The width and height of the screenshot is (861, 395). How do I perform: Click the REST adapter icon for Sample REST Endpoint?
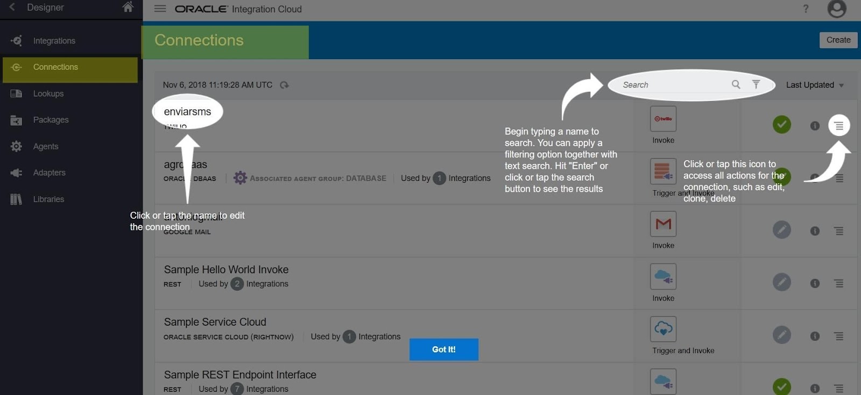pos(663,382)
